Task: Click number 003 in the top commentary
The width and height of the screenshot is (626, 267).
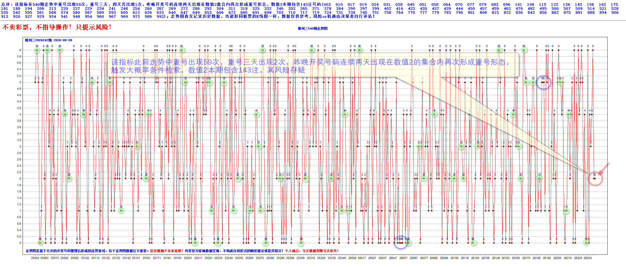Action: point(327,5)
